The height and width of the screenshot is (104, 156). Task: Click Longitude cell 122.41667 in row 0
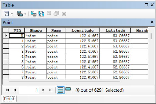coord(82,36)
